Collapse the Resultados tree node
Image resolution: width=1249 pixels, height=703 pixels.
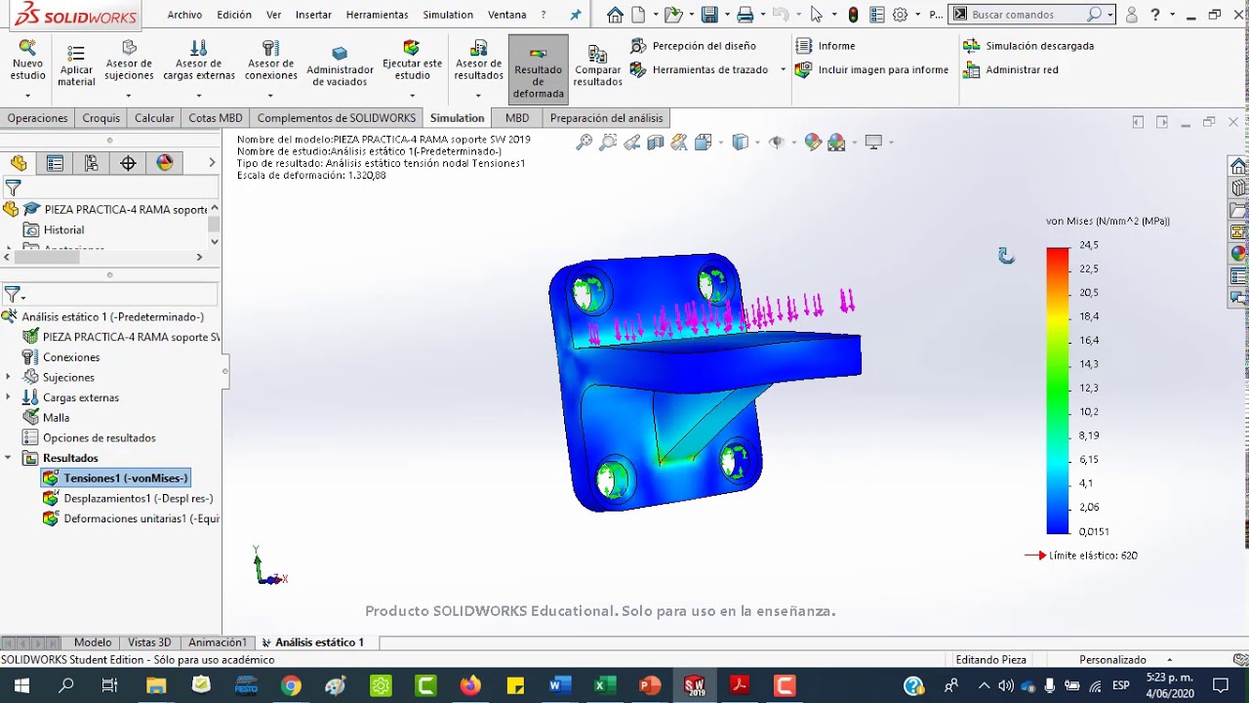click(9, 458)
